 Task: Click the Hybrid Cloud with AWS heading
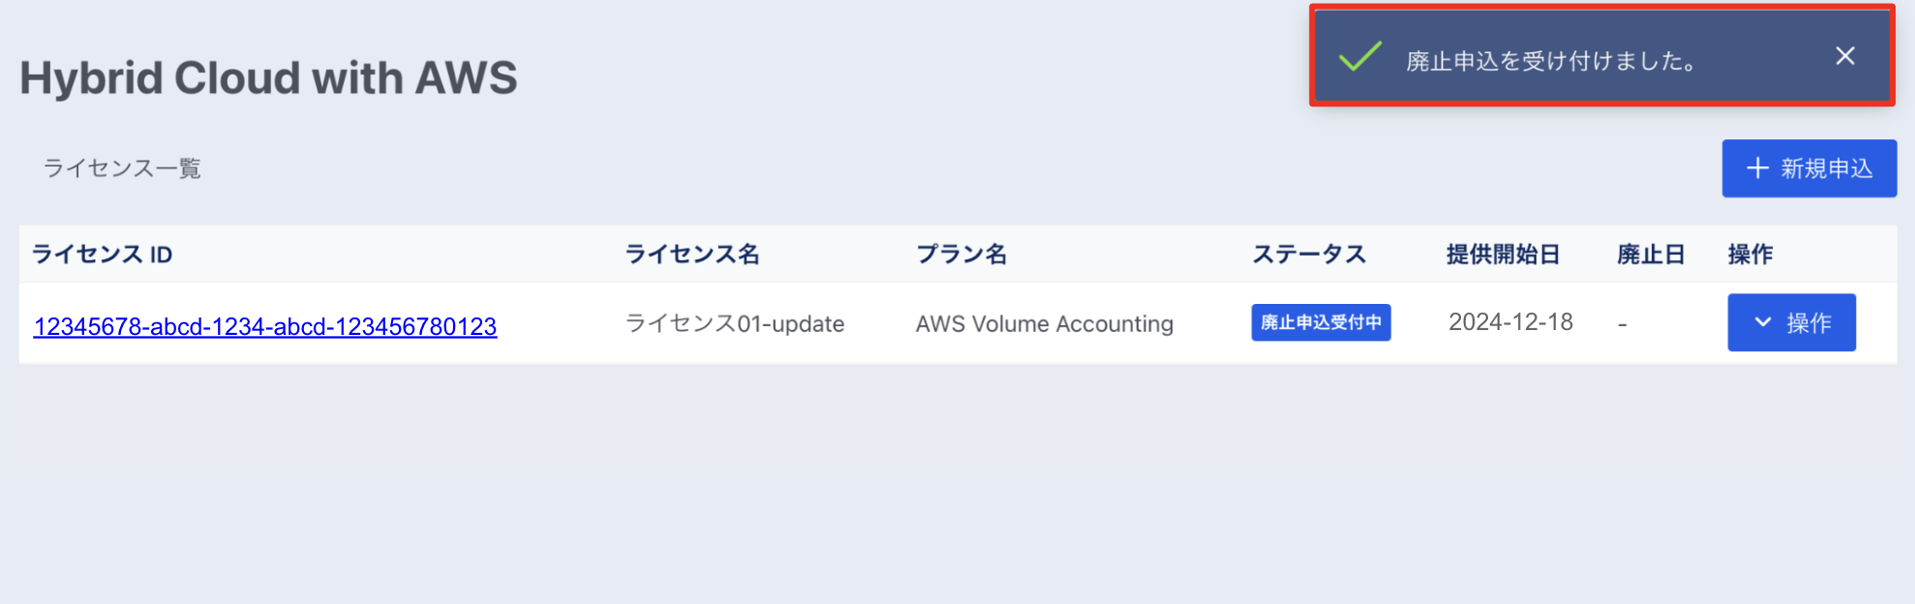(269, 77)
